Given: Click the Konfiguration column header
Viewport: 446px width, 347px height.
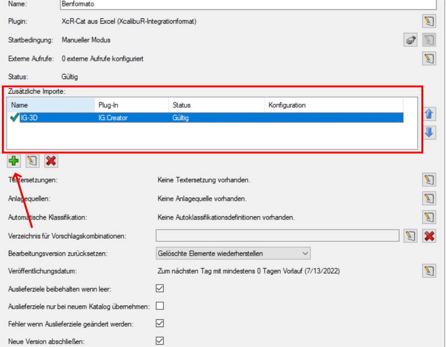Looking at the screenshot, I should tap(334, 105).
